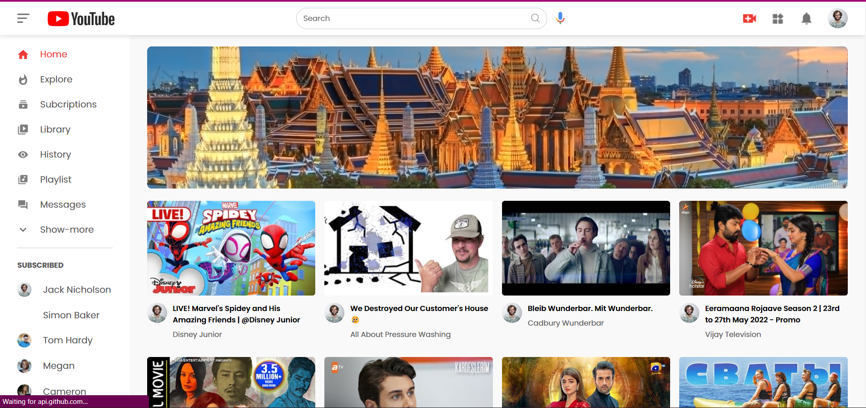
Task: Open the 3.5 Million movie thumbnail
Action: pos(231,382)
